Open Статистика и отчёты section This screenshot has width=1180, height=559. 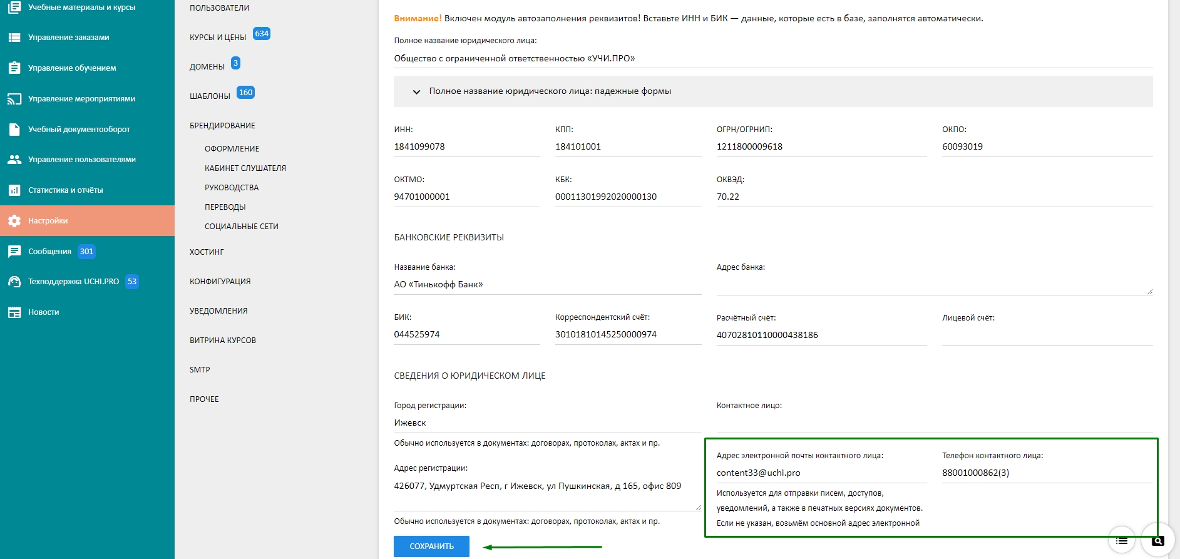pyautogui.click(x=66, y=190)
